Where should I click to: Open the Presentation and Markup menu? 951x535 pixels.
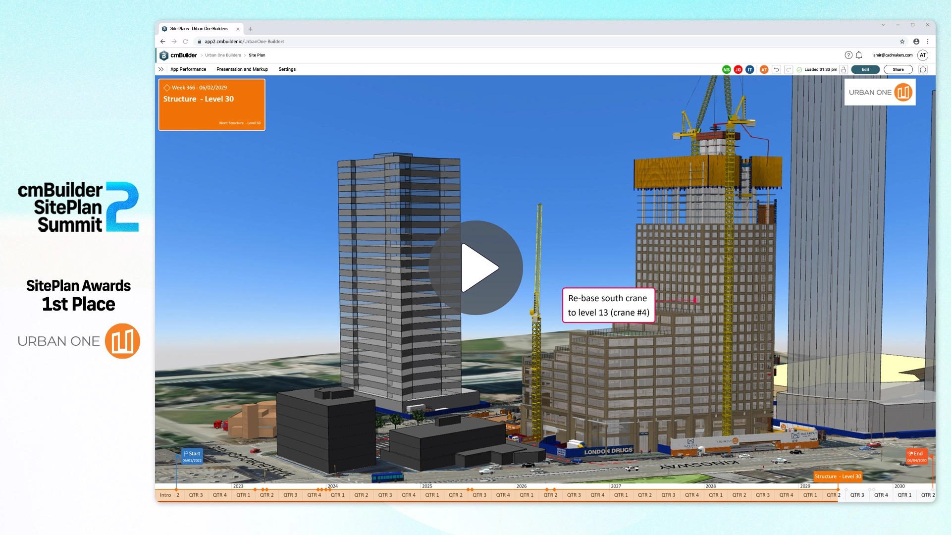click(x=242, y=69)
